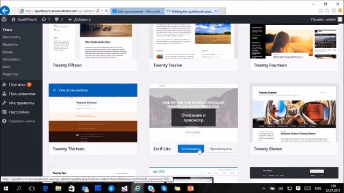This screenshot has width=344, height=193.
Task: Open the address bar dropdown arrow
Action: [x=102, y=11]
